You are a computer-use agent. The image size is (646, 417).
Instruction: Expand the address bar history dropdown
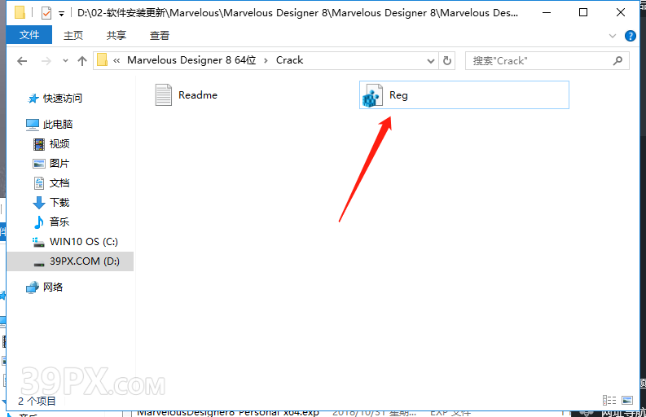pos(431,61)
